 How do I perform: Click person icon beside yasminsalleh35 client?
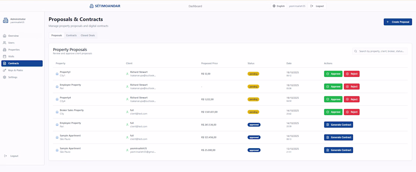(x=127, y=150)
